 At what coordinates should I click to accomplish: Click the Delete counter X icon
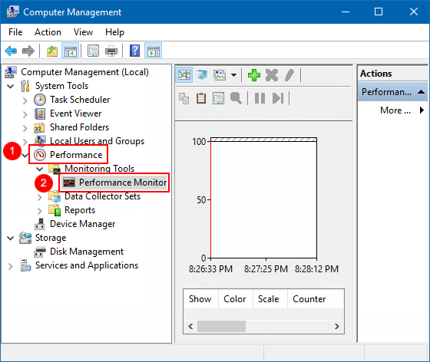pyautogui.click(x=272, y=75)
